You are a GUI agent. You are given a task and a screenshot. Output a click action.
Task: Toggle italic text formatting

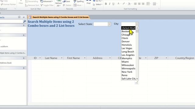pos(110,4)
